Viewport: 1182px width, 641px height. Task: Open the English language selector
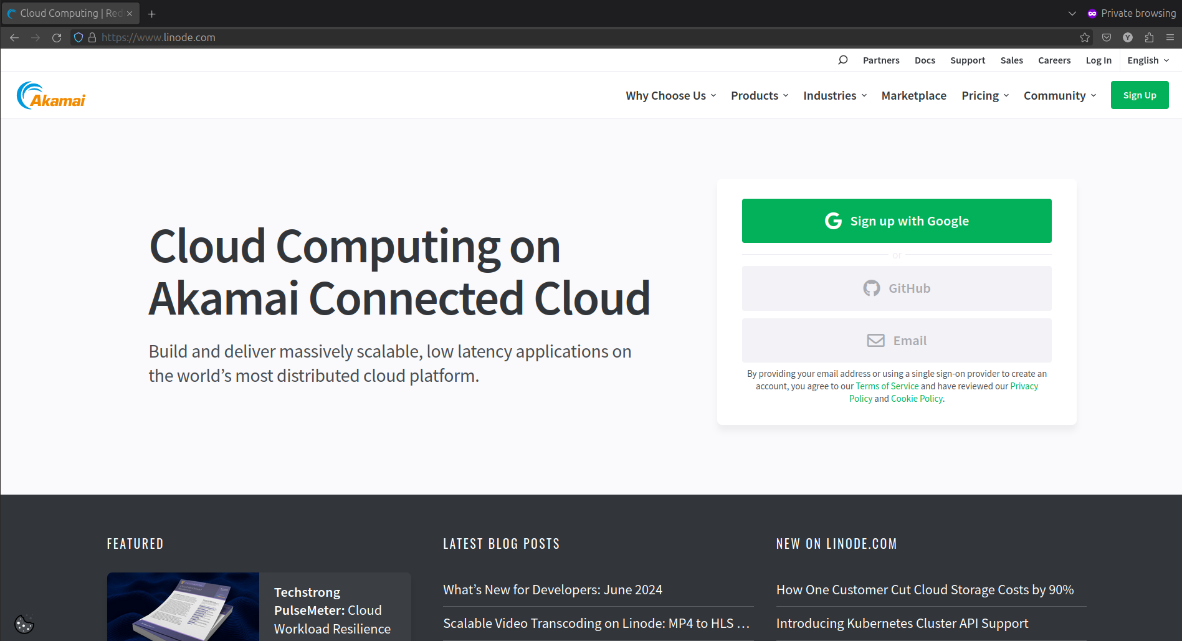(1148, 60)
